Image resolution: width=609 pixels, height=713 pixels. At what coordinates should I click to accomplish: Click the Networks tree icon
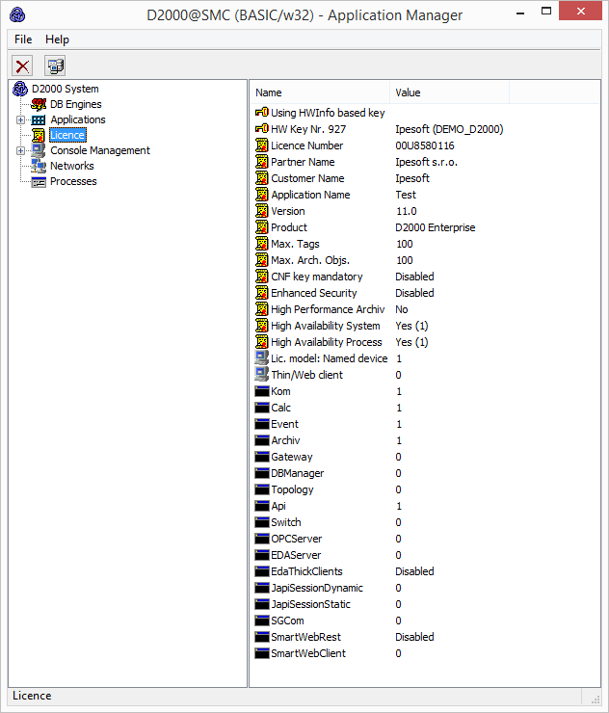pos(39,166)
